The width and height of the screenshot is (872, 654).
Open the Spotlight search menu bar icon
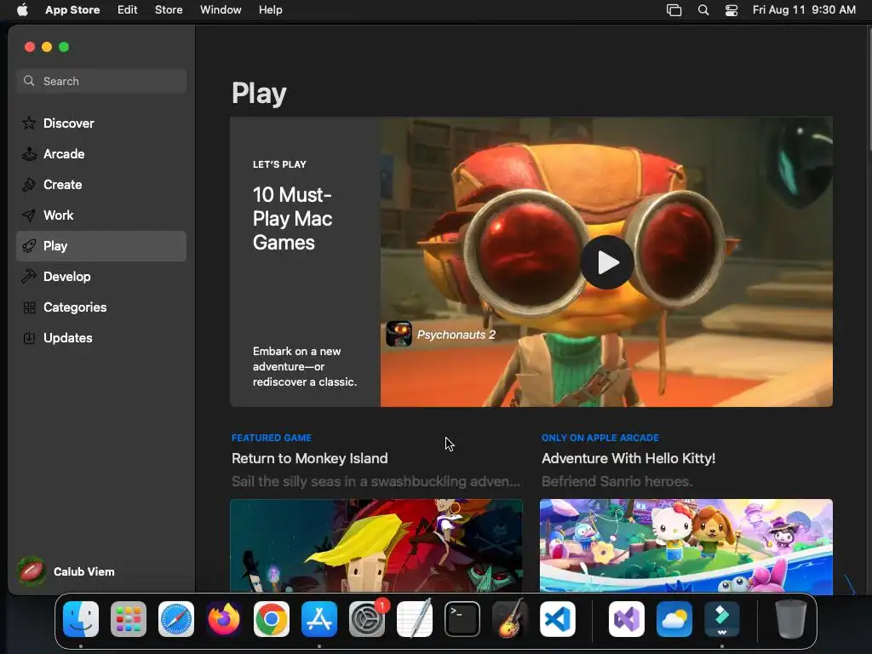(x=703, y=10)
